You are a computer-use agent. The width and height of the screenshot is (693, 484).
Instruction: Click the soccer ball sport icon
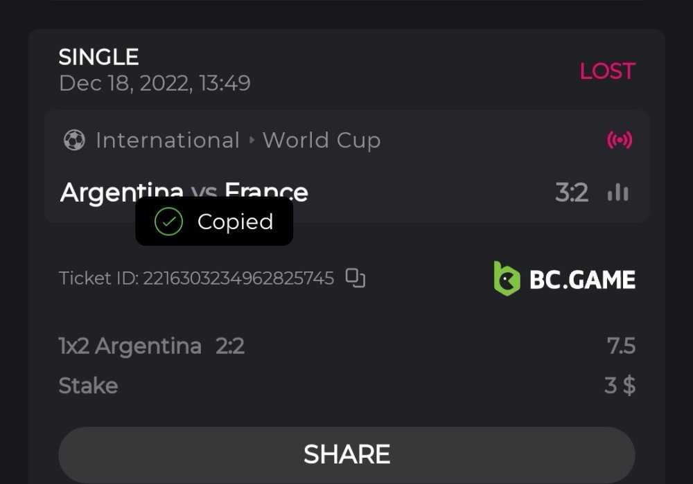pos(74,141)
